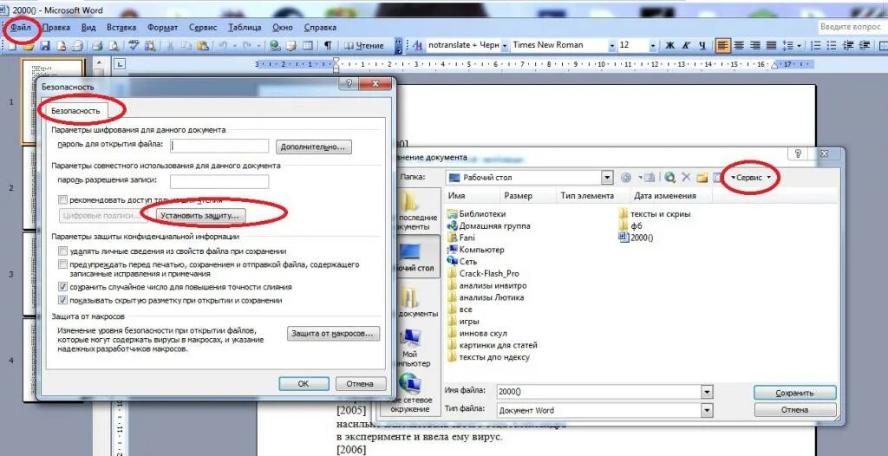Click the 'пароль для открытия файла' field

pyautogui.click(x=219, y=145)
